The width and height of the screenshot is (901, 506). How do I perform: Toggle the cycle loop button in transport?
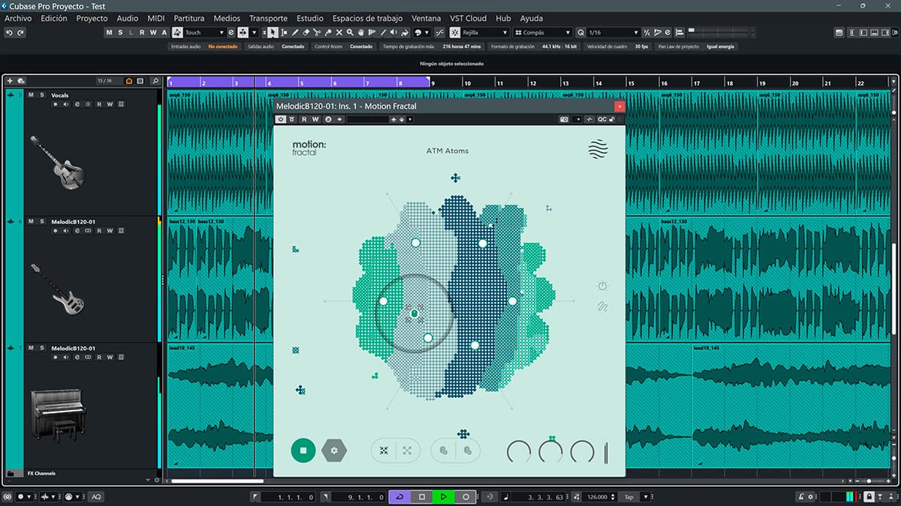click(399, 497)
